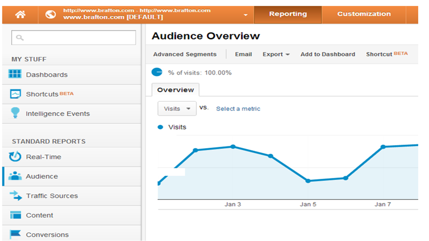
Task: Click the Visits legend dot
Action: pyautogui.click(x=161, y=127)
